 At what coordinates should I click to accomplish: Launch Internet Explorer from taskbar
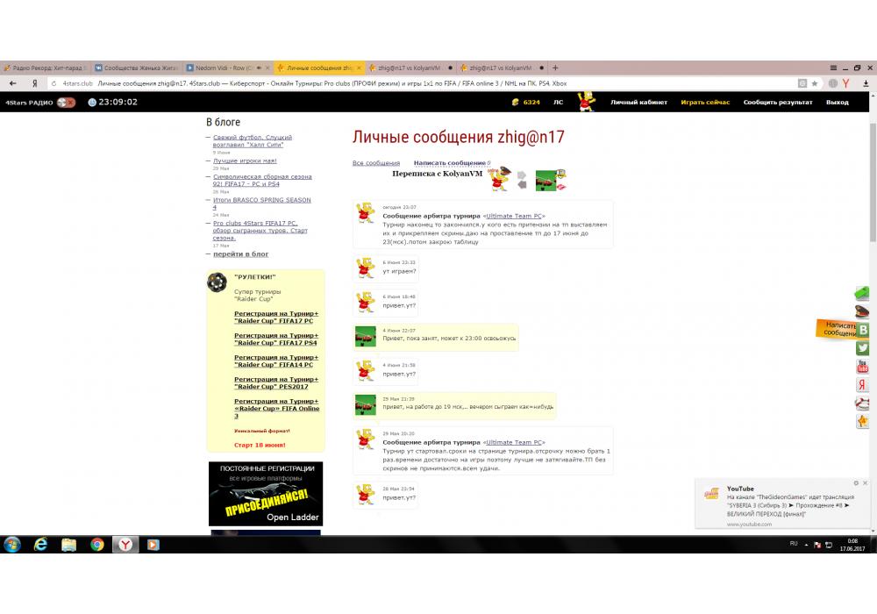point(41,544)
